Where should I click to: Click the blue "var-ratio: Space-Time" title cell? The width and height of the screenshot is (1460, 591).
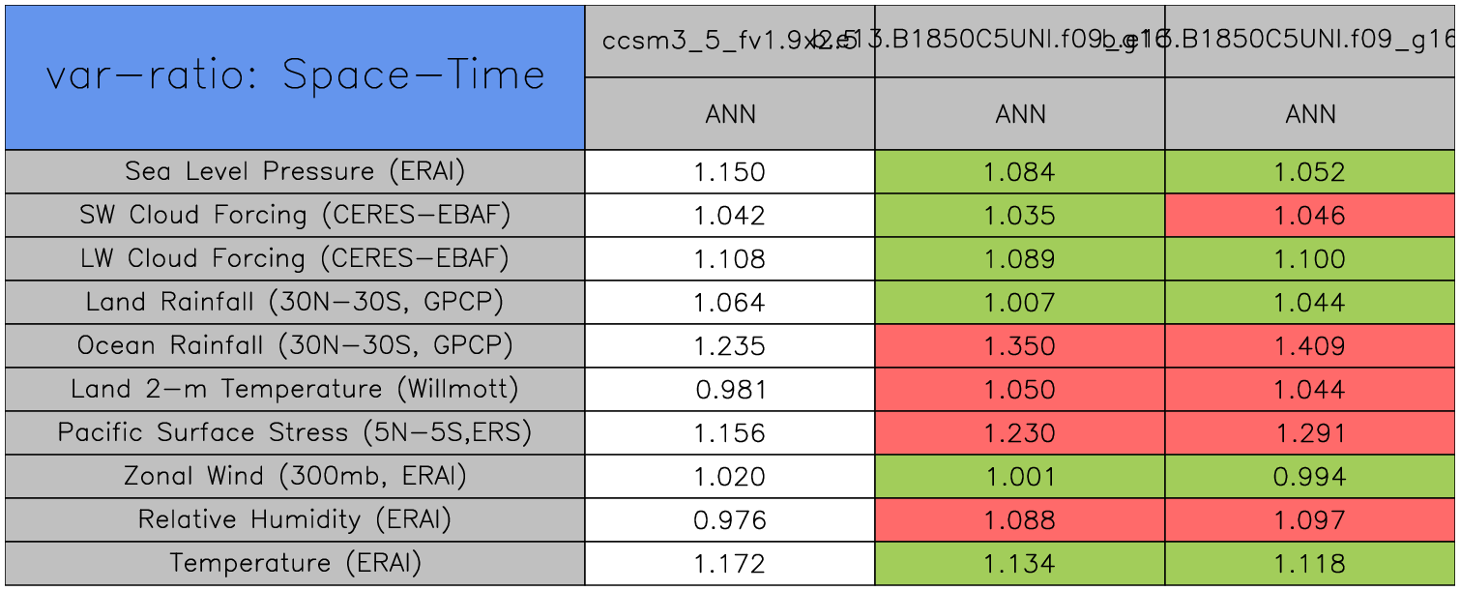pos(295,77)
